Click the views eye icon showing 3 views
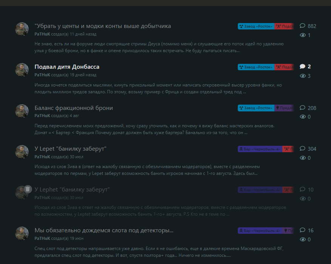Screen dimensions: 331x264 point(302,76)
